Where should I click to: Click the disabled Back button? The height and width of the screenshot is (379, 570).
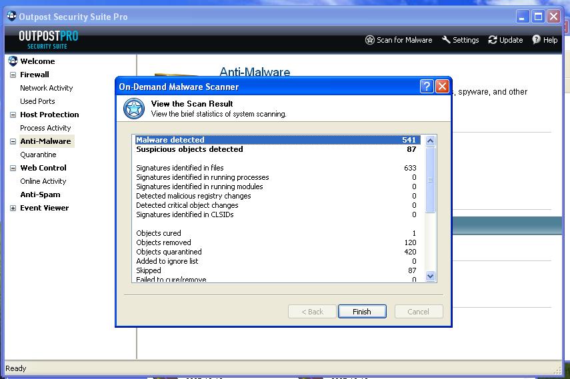click(312, 312)
